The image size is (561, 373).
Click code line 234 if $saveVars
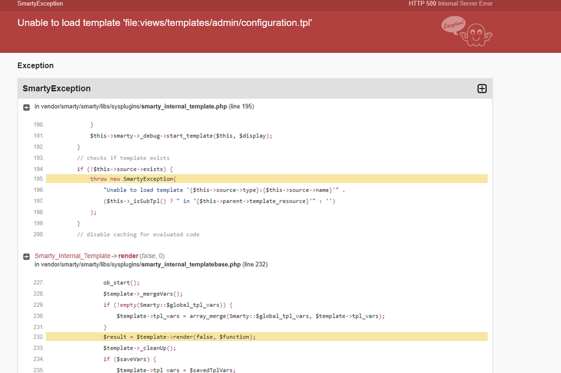point(130,359)
